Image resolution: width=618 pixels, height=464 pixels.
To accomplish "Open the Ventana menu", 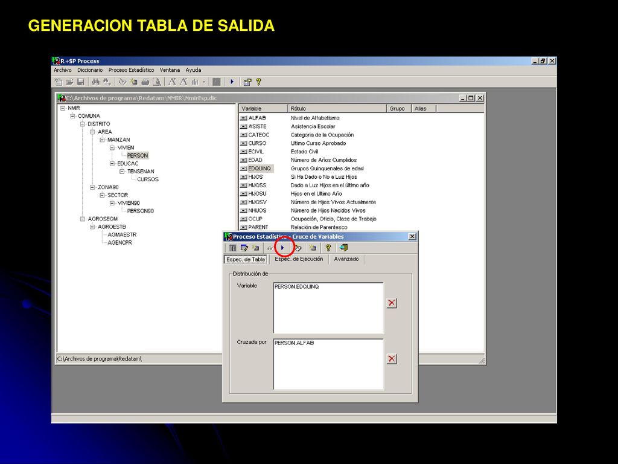I will click(170, 70).
